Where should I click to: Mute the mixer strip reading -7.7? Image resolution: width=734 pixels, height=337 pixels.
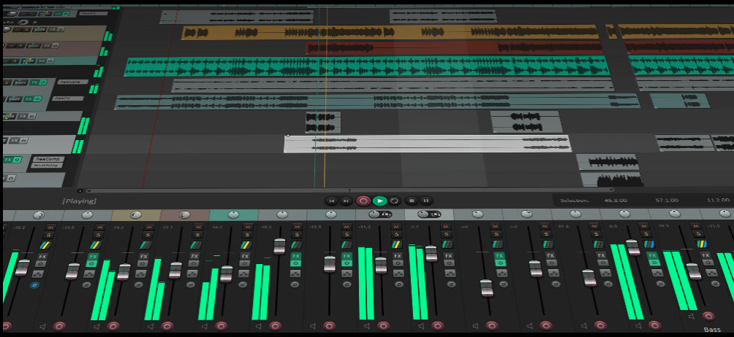[x=446, y=227]
